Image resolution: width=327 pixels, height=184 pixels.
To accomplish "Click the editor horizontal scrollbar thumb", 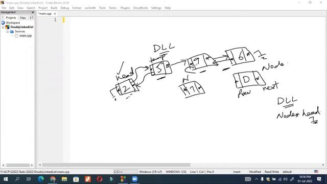I will [116, 165].
